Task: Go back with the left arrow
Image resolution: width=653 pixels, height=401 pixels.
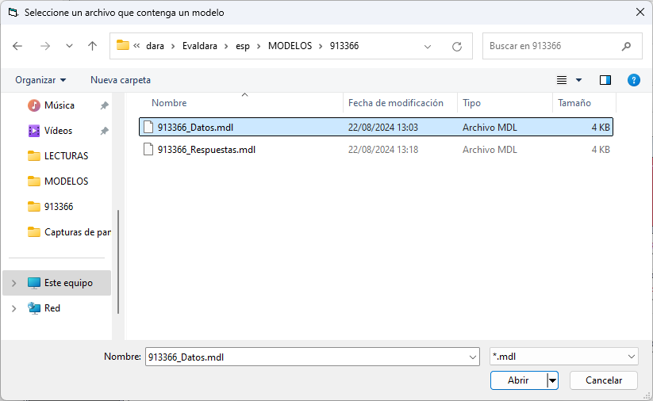Action: click(x=17, y=46)
